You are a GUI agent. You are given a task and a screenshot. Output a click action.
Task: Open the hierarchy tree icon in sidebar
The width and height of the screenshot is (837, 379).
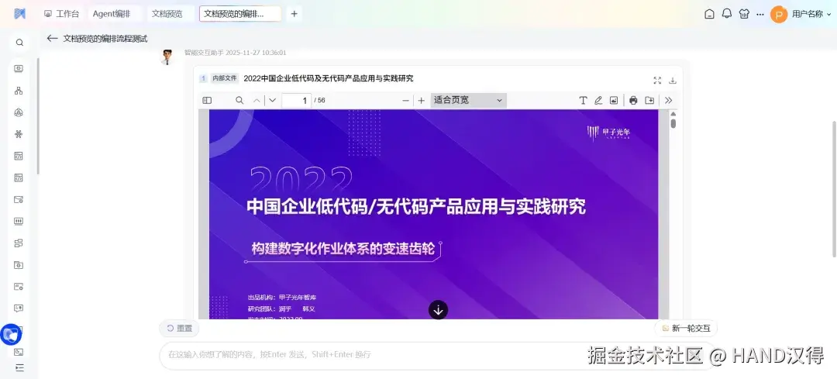point(19,90)
